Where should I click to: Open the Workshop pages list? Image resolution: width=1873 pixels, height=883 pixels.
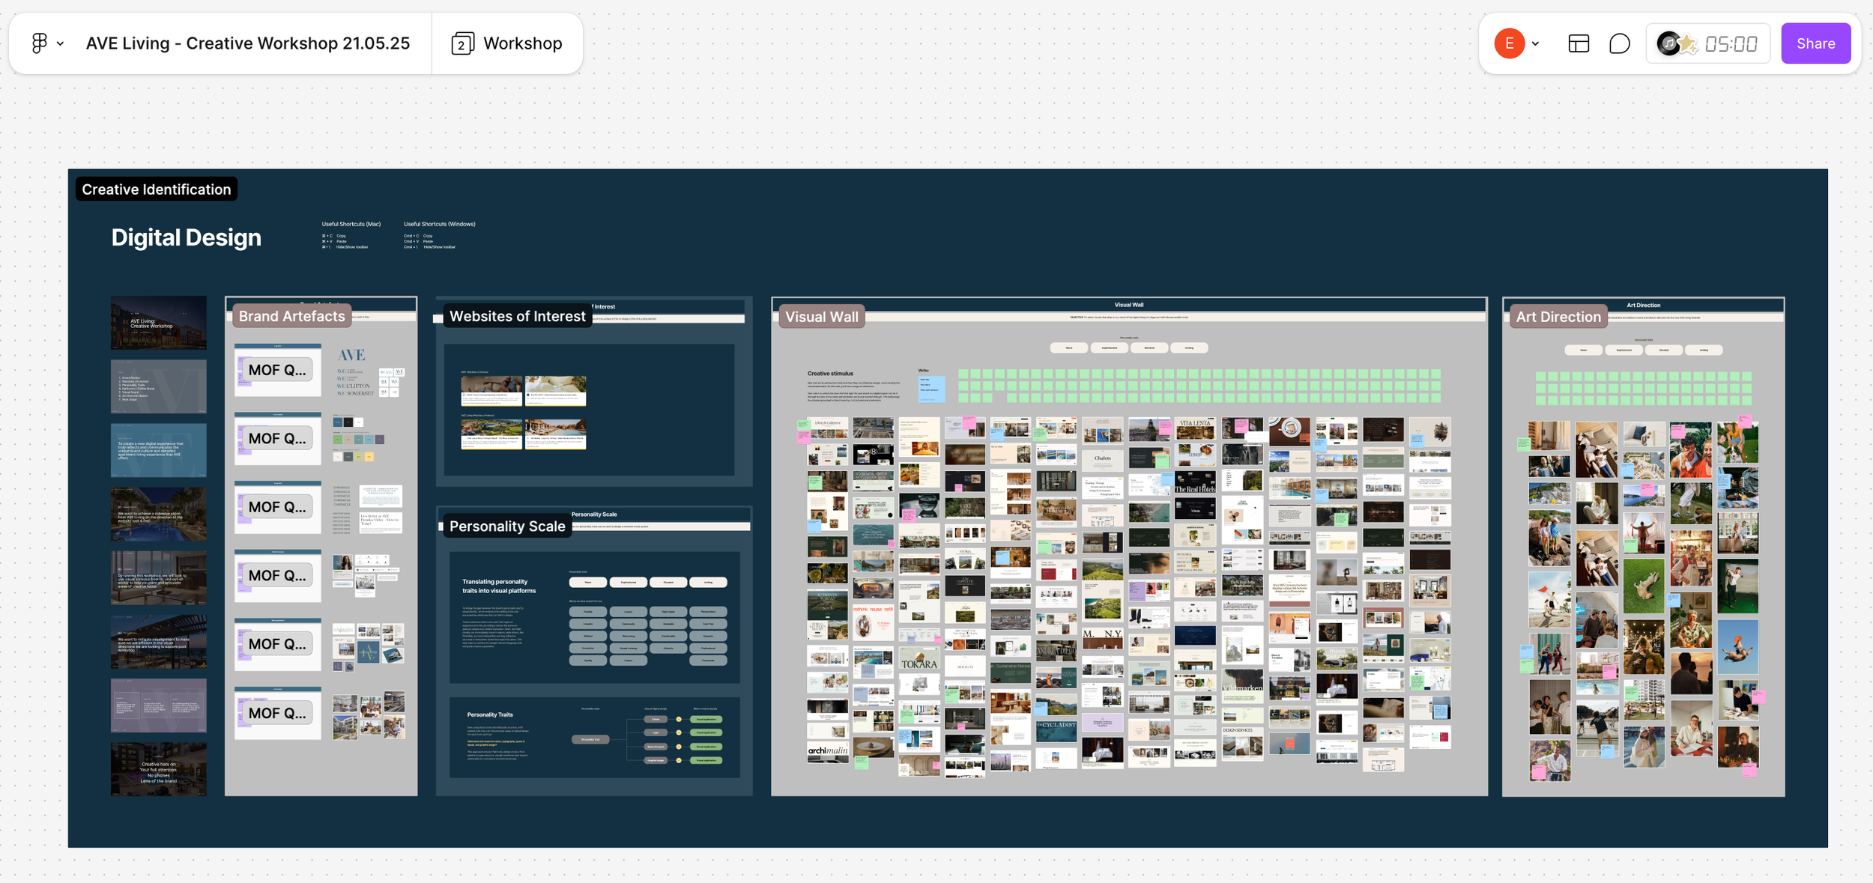tap(507, 43)
